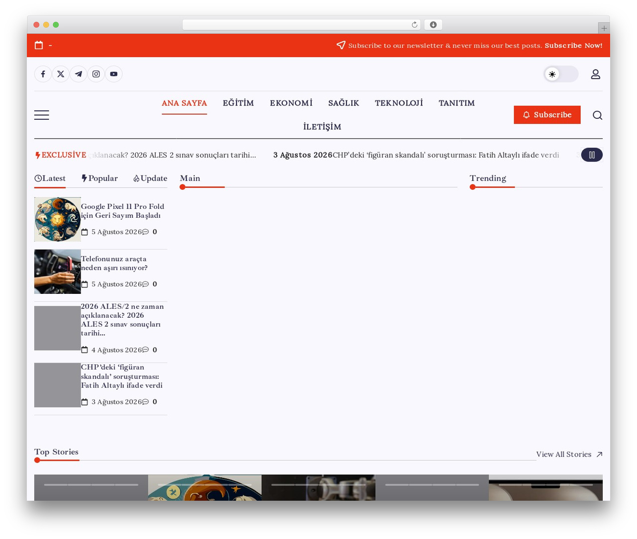Open the TEKNOLOJİ menu item
637x539 pixels.
(399, 103)
